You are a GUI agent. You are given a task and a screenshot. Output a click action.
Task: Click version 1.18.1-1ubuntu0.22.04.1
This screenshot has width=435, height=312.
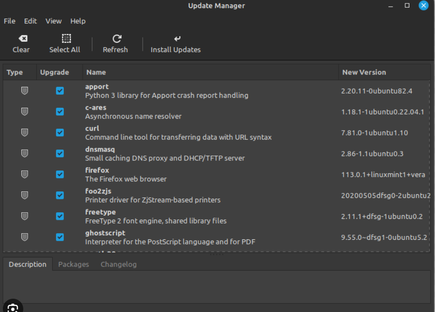[383, 112]
